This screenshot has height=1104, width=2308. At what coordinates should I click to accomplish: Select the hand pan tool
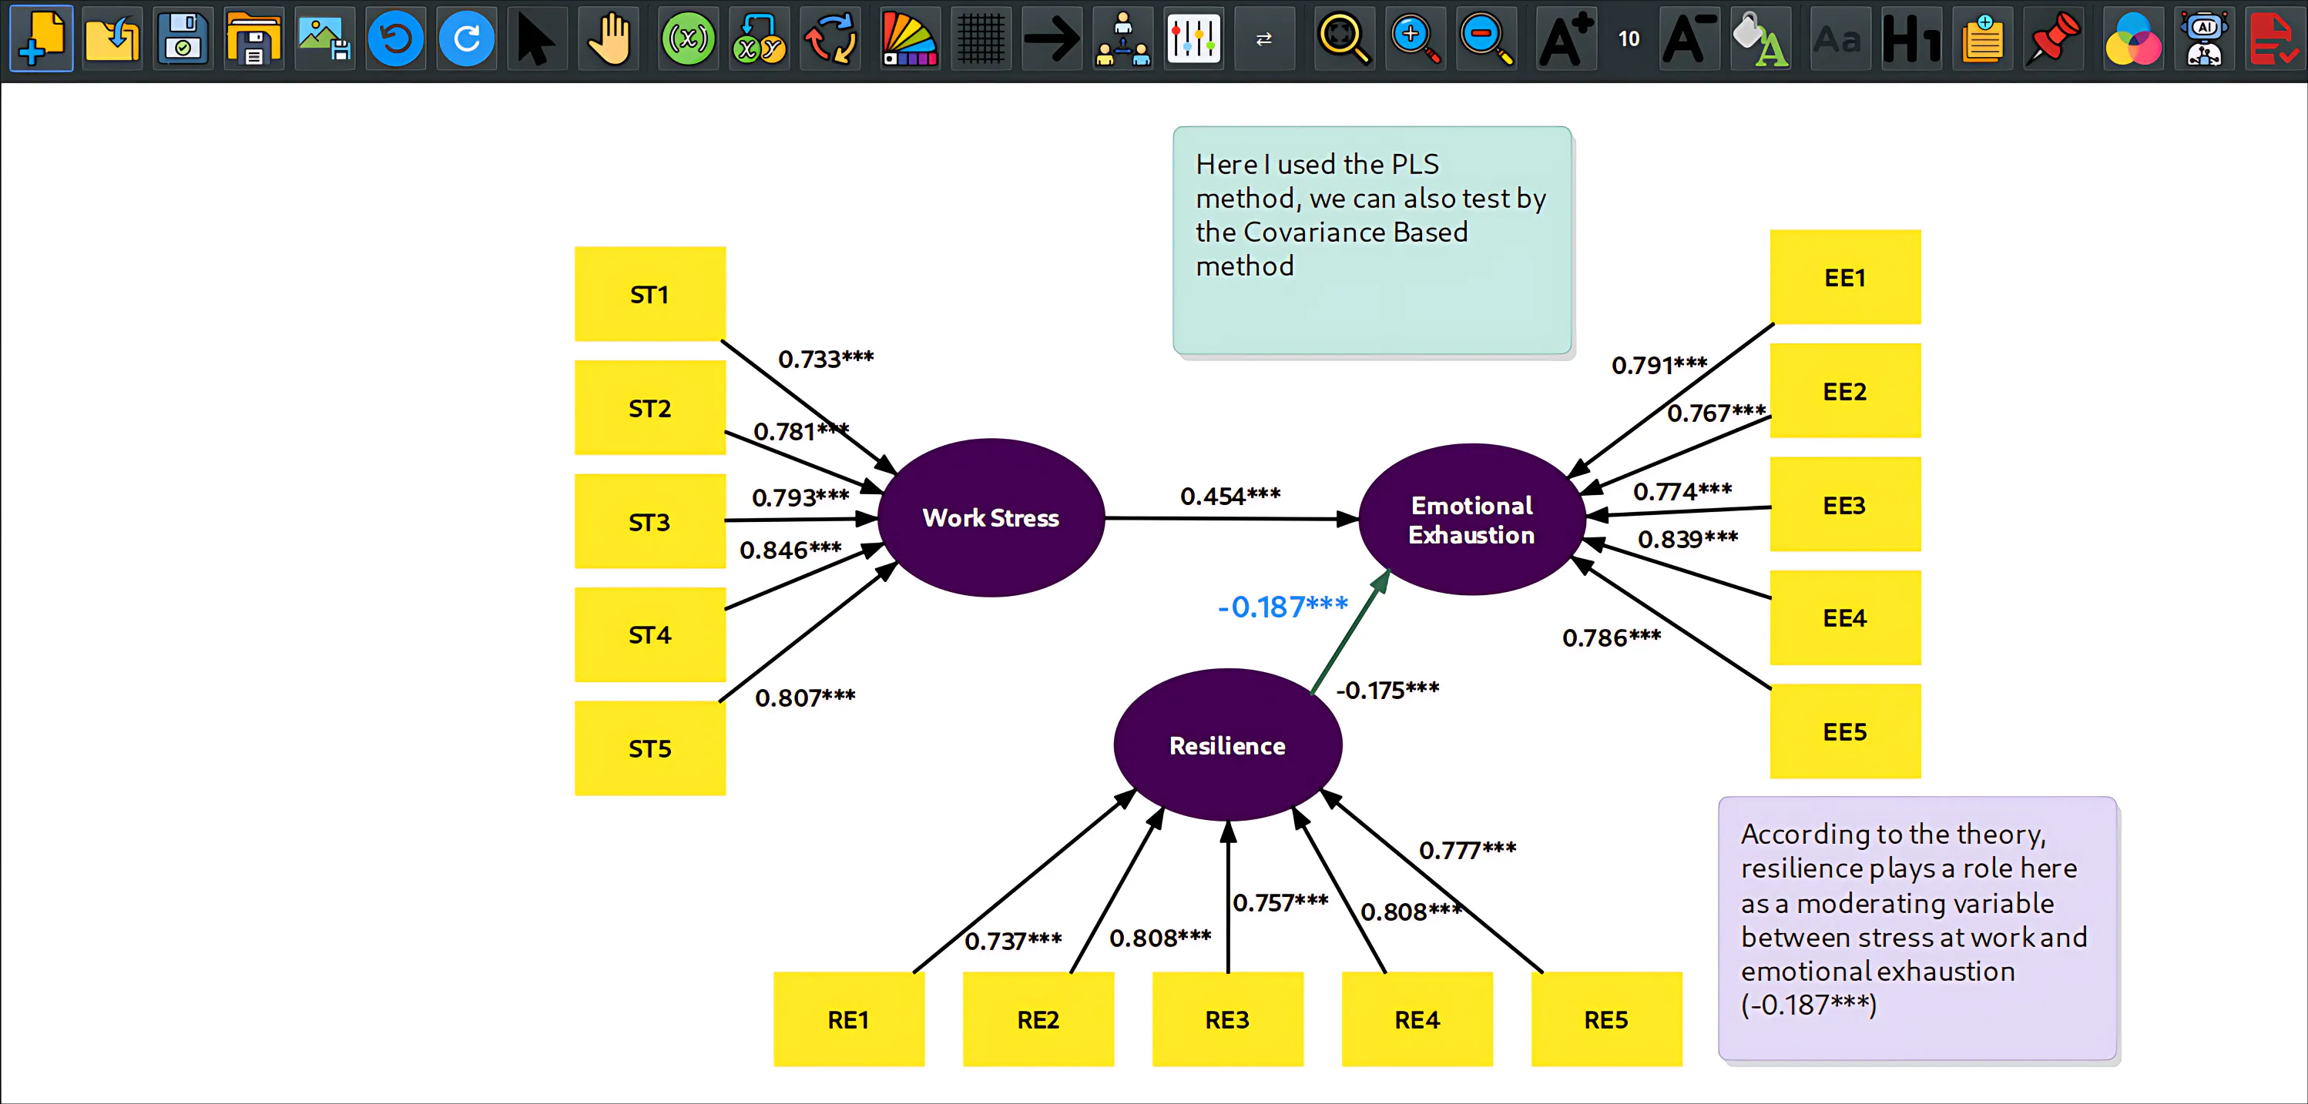pyautogui.click(x=609, y=38)
